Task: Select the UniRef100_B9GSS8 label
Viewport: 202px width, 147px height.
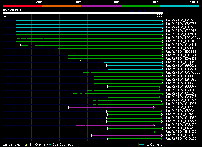Action: [181, 52]
